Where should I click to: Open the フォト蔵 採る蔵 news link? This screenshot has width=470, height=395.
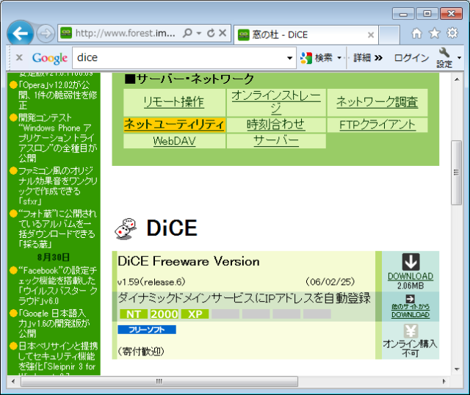coord(57,228)
